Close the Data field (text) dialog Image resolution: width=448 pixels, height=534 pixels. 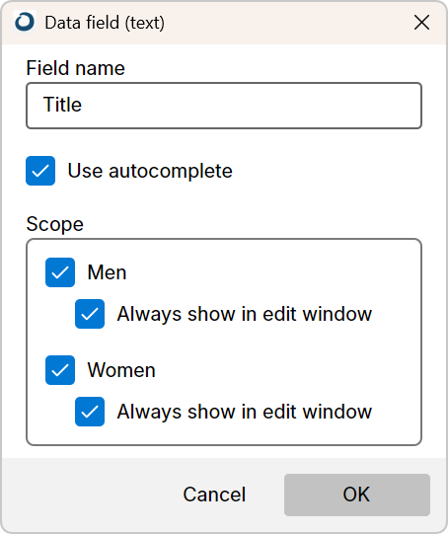point(421,23)
